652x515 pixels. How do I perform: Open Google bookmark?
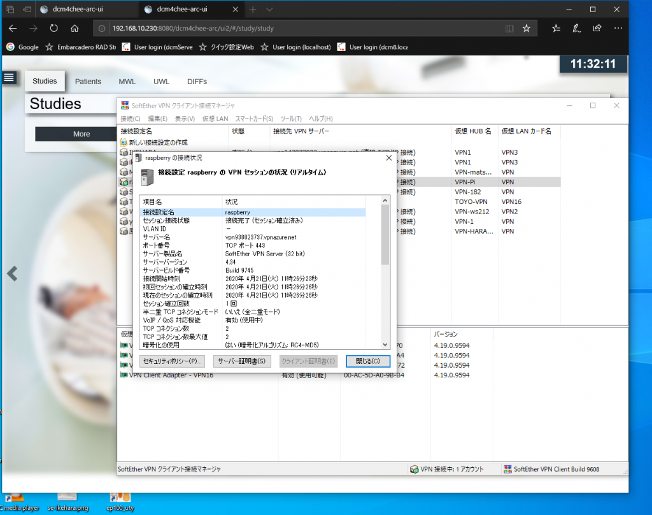[23, 47]
